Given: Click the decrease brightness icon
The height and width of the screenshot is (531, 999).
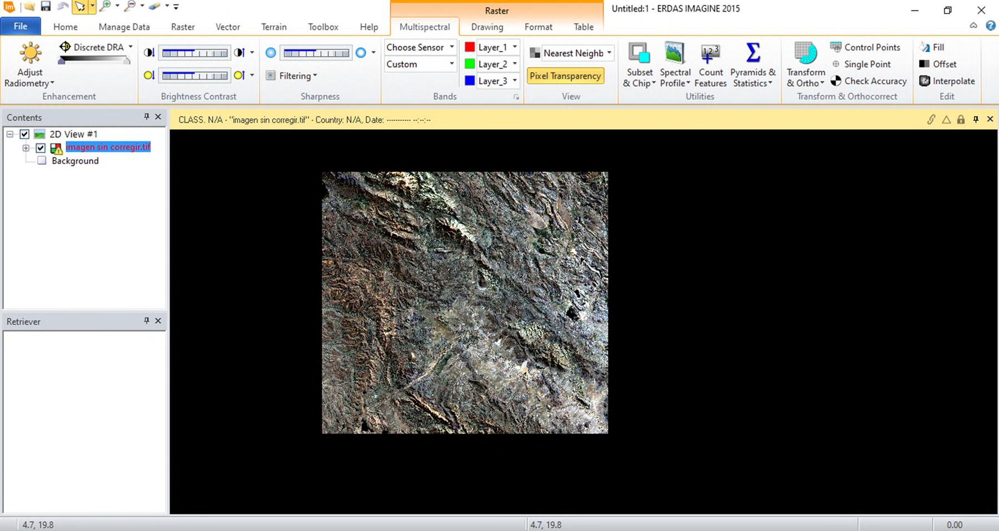Looking at the screenshot, I should click(149, 75).
